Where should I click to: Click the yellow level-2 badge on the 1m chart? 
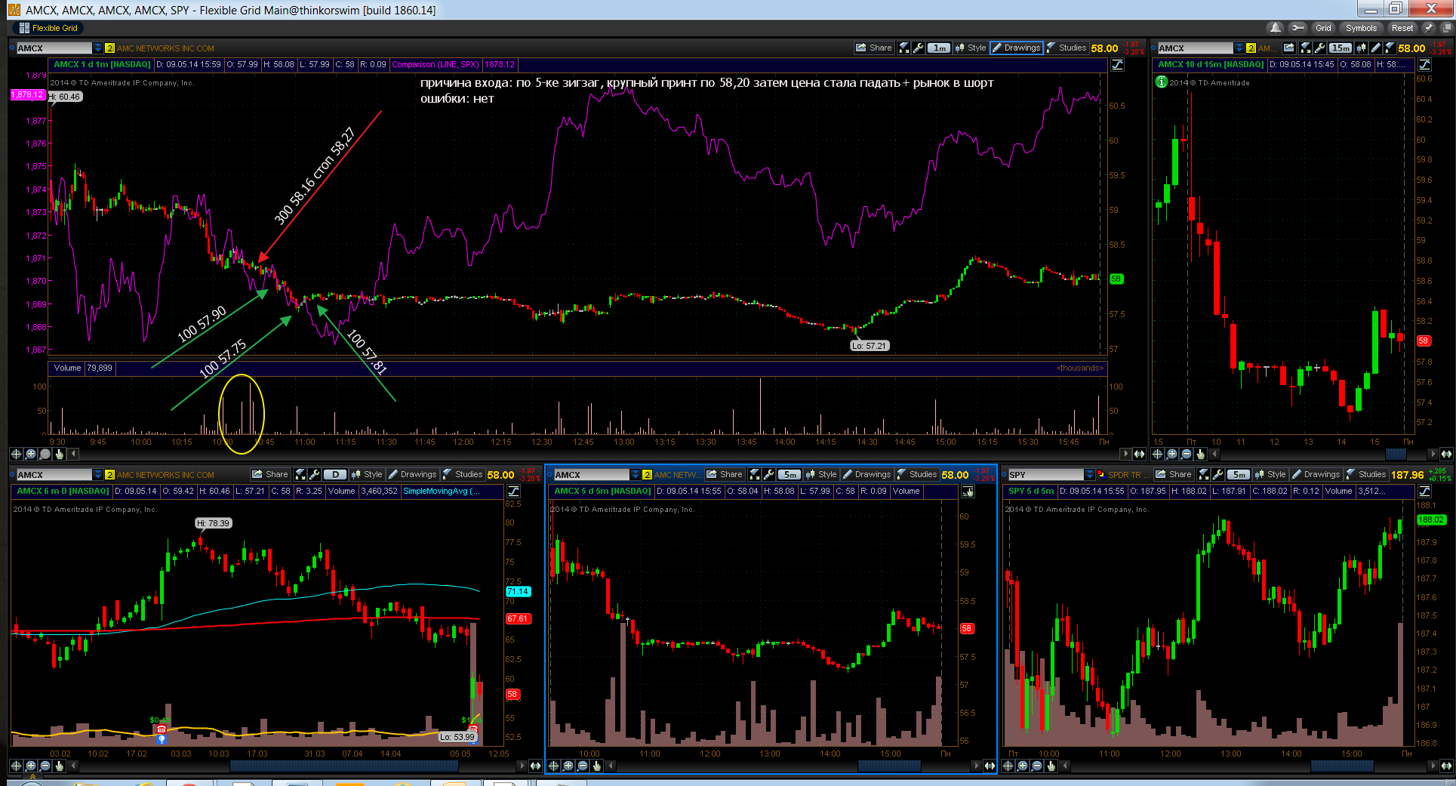click(109, 48)
